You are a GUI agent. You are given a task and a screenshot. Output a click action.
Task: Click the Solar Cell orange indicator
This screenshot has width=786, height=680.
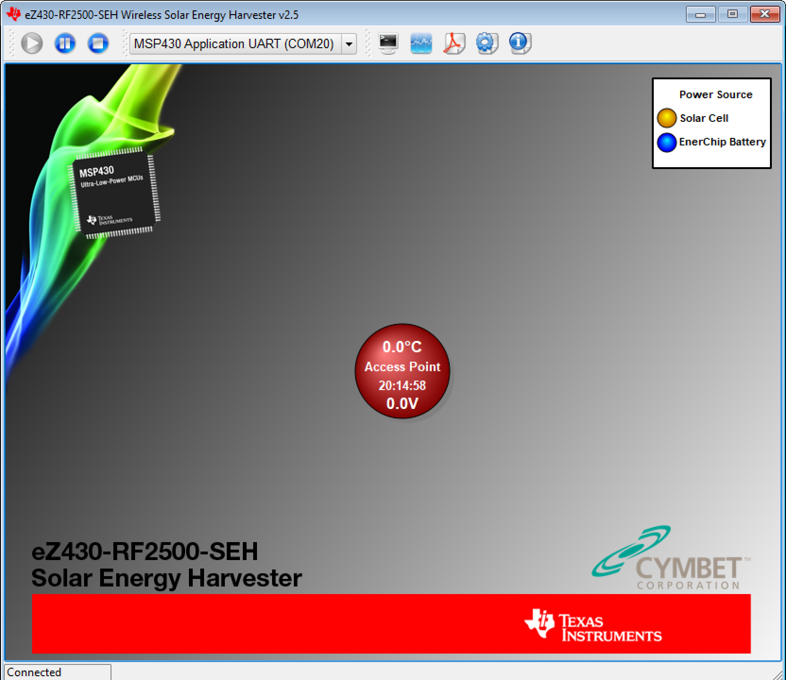click(x=666, y=118)
